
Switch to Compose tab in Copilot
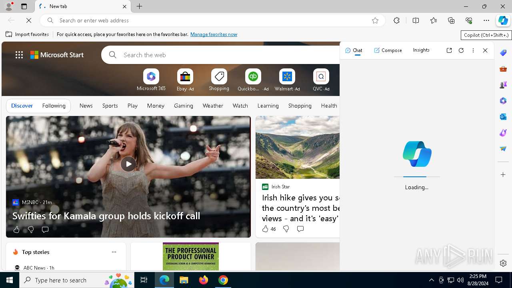point(388,50)
